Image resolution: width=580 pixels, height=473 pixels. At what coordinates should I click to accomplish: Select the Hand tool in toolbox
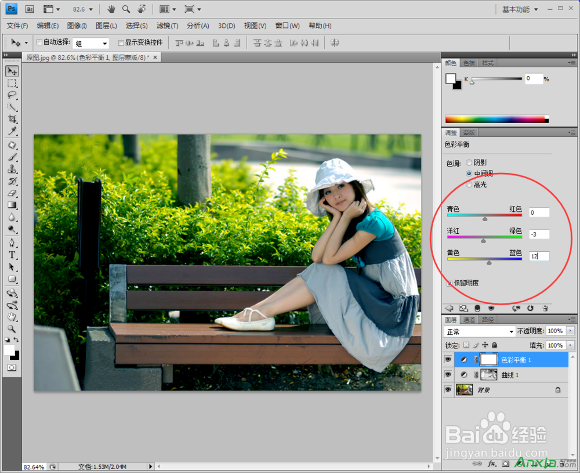(x=12, y=317)
